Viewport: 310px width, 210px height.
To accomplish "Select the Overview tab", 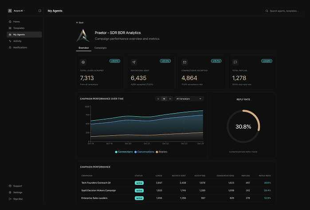I will coord(83,48).
